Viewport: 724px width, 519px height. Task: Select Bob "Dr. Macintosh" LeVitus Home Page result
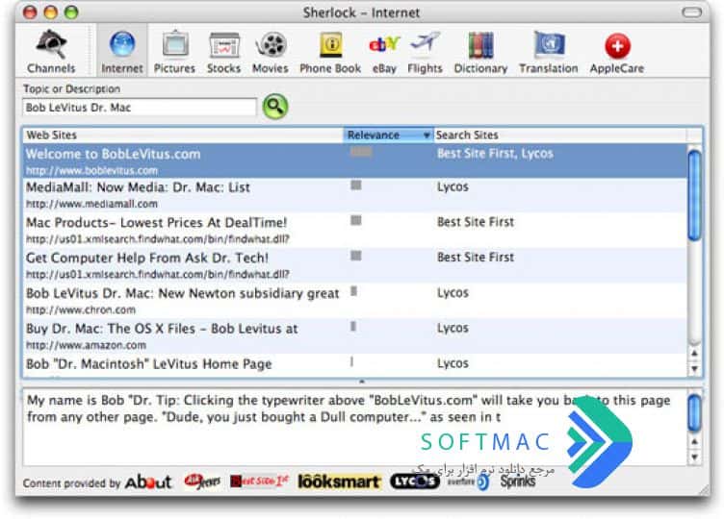(x=354, y=365)
